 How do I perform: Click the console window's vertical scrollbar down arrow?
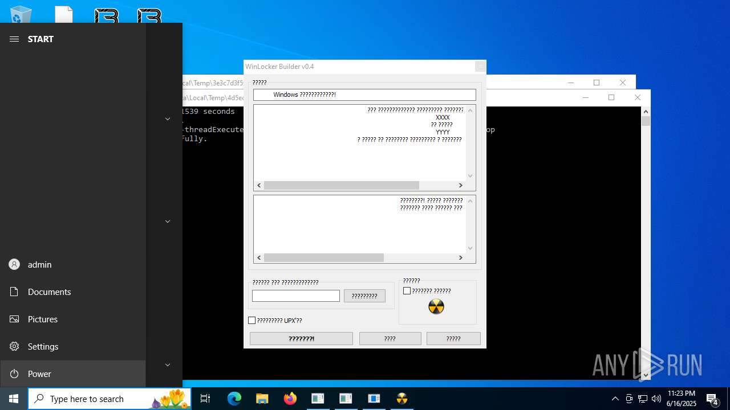tap(646, 375)
